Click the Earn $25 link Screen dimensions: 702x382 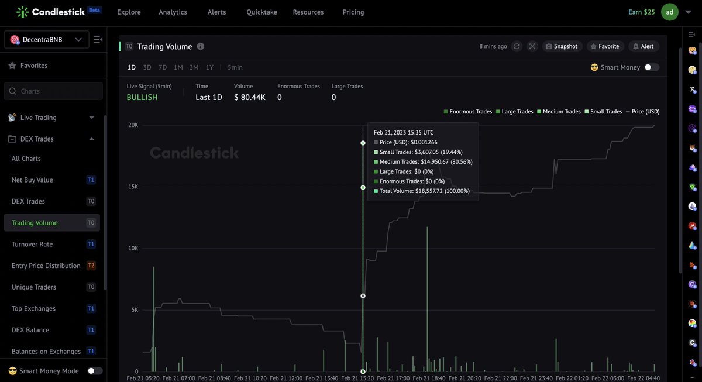[642, 12]
